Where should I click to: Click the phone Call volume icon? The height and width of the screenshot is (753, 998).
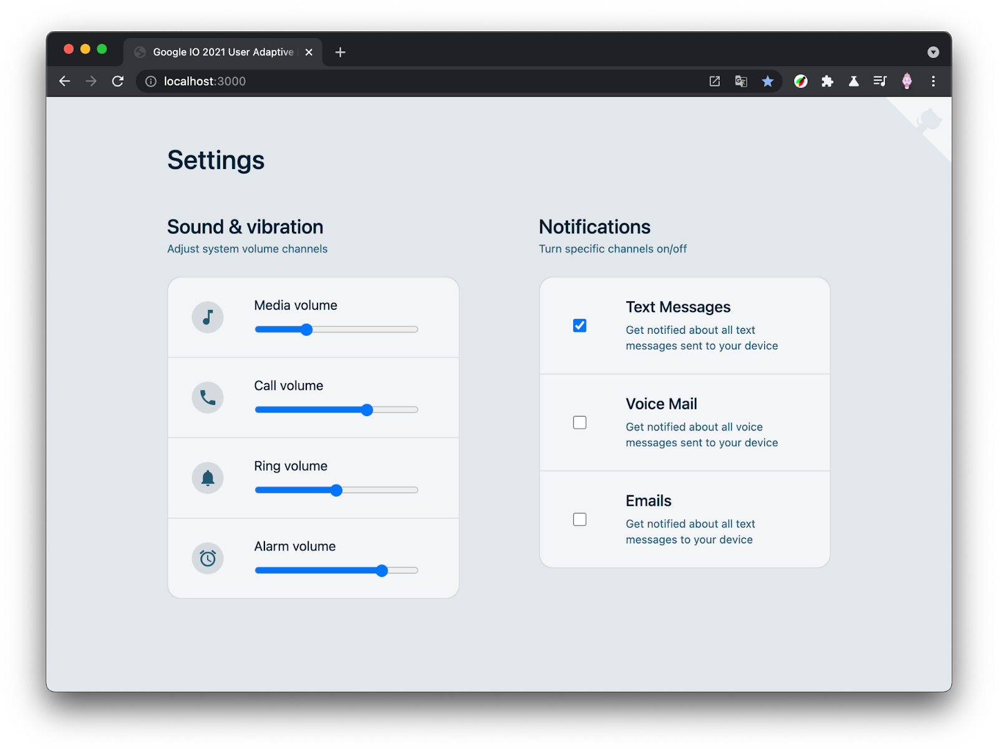pyautogui.click(x=208, y=397)
